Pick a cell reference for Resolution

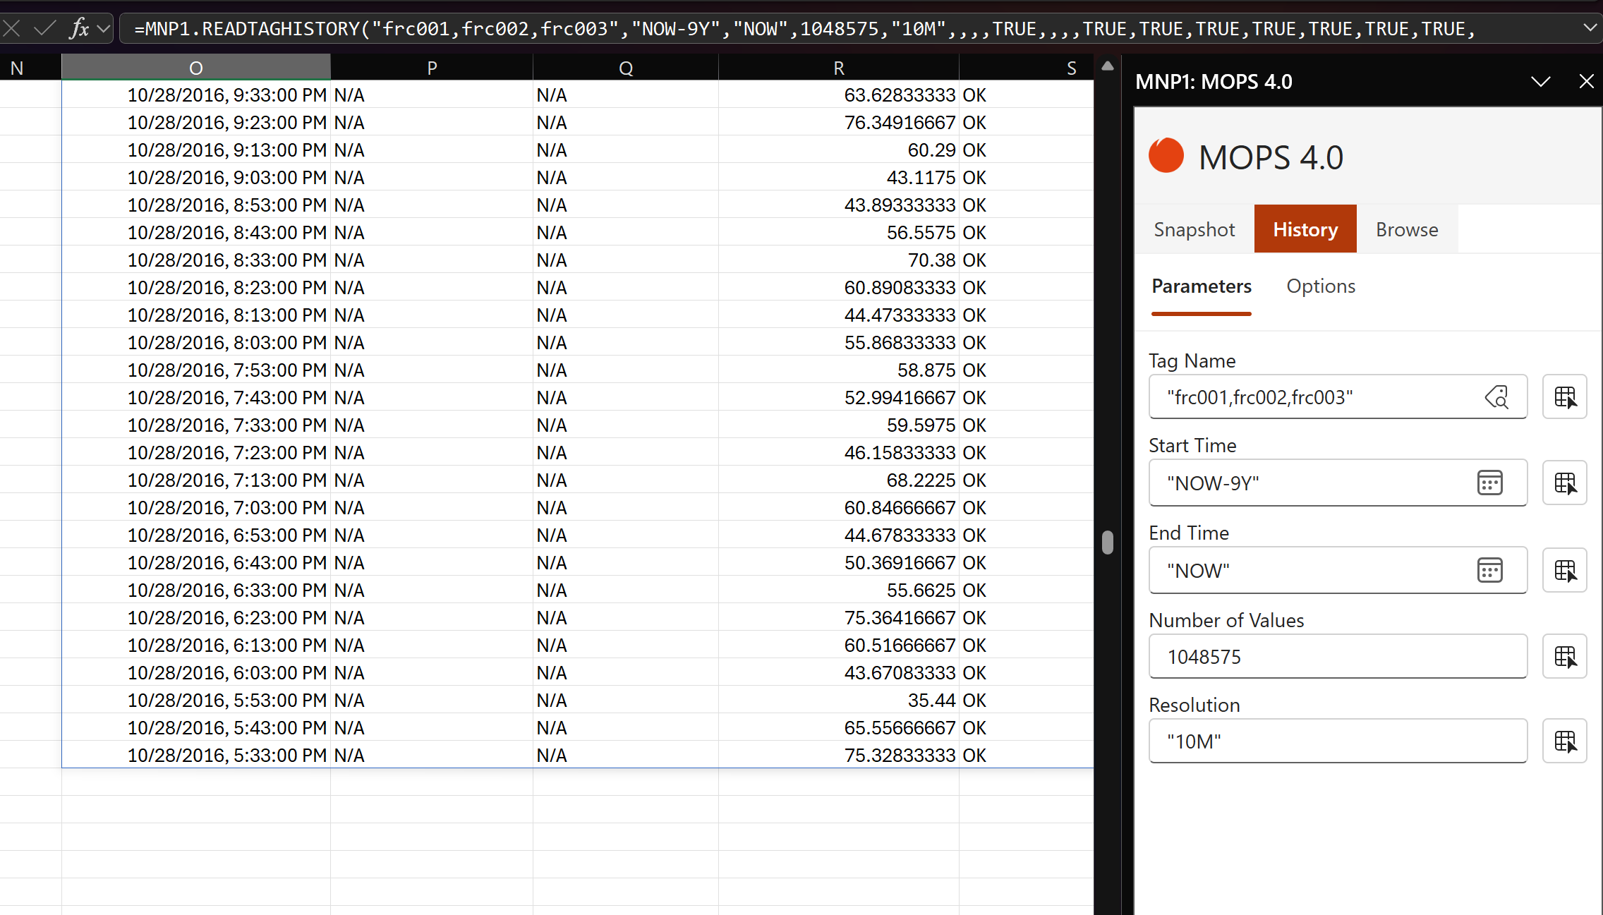coord(1565,741)
